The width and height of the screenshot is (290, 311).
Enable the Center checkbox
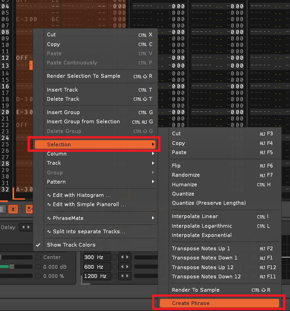point(39,257)
